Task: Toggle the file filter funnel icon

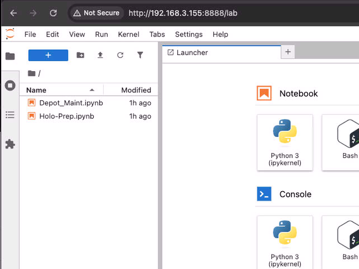Action: point(140,55)
